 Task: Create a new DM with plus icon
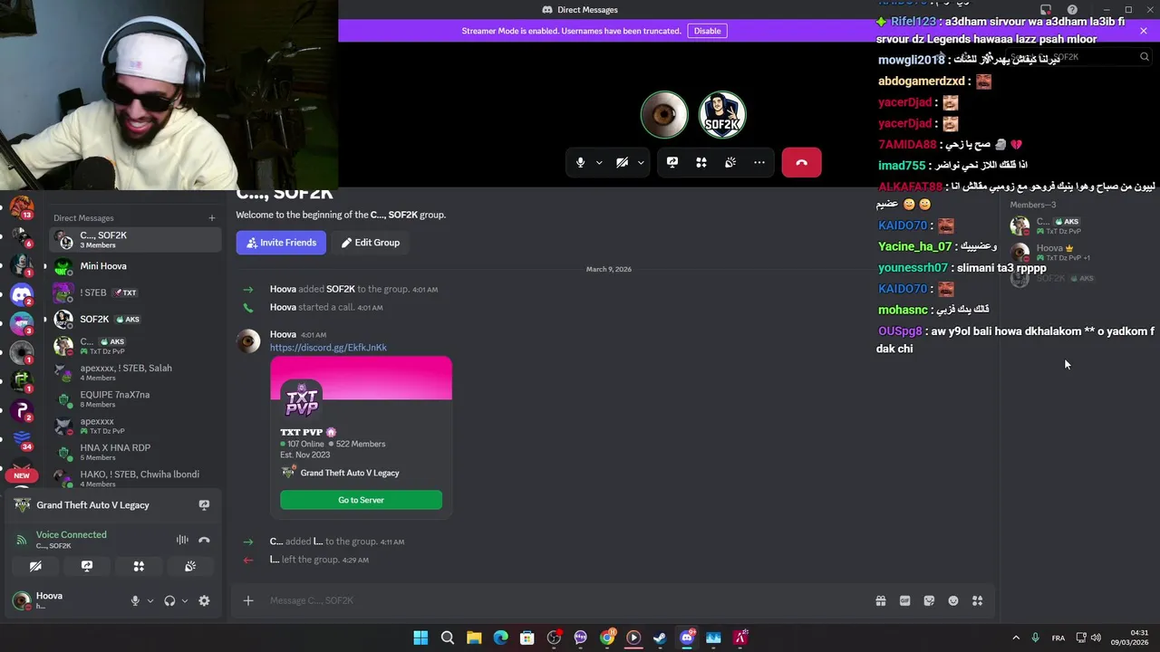tap(212, 218)
